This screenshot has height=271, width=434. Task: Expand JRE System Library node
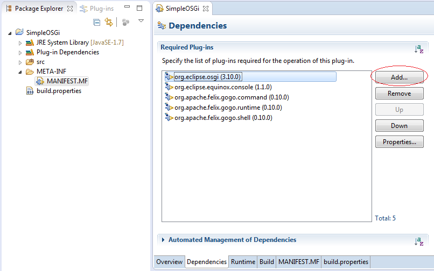[20, 43]
